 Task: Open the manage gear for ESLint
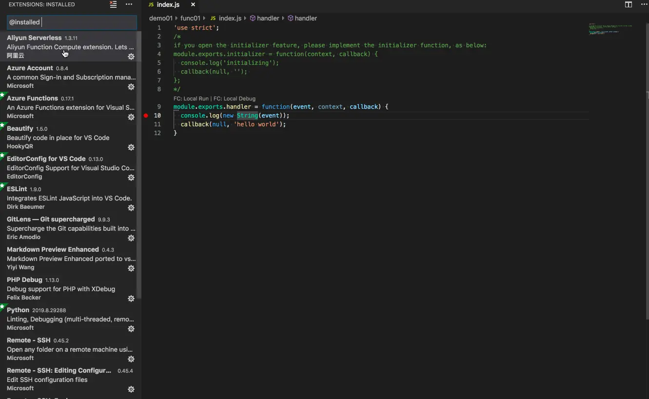(x=131, y=208)
